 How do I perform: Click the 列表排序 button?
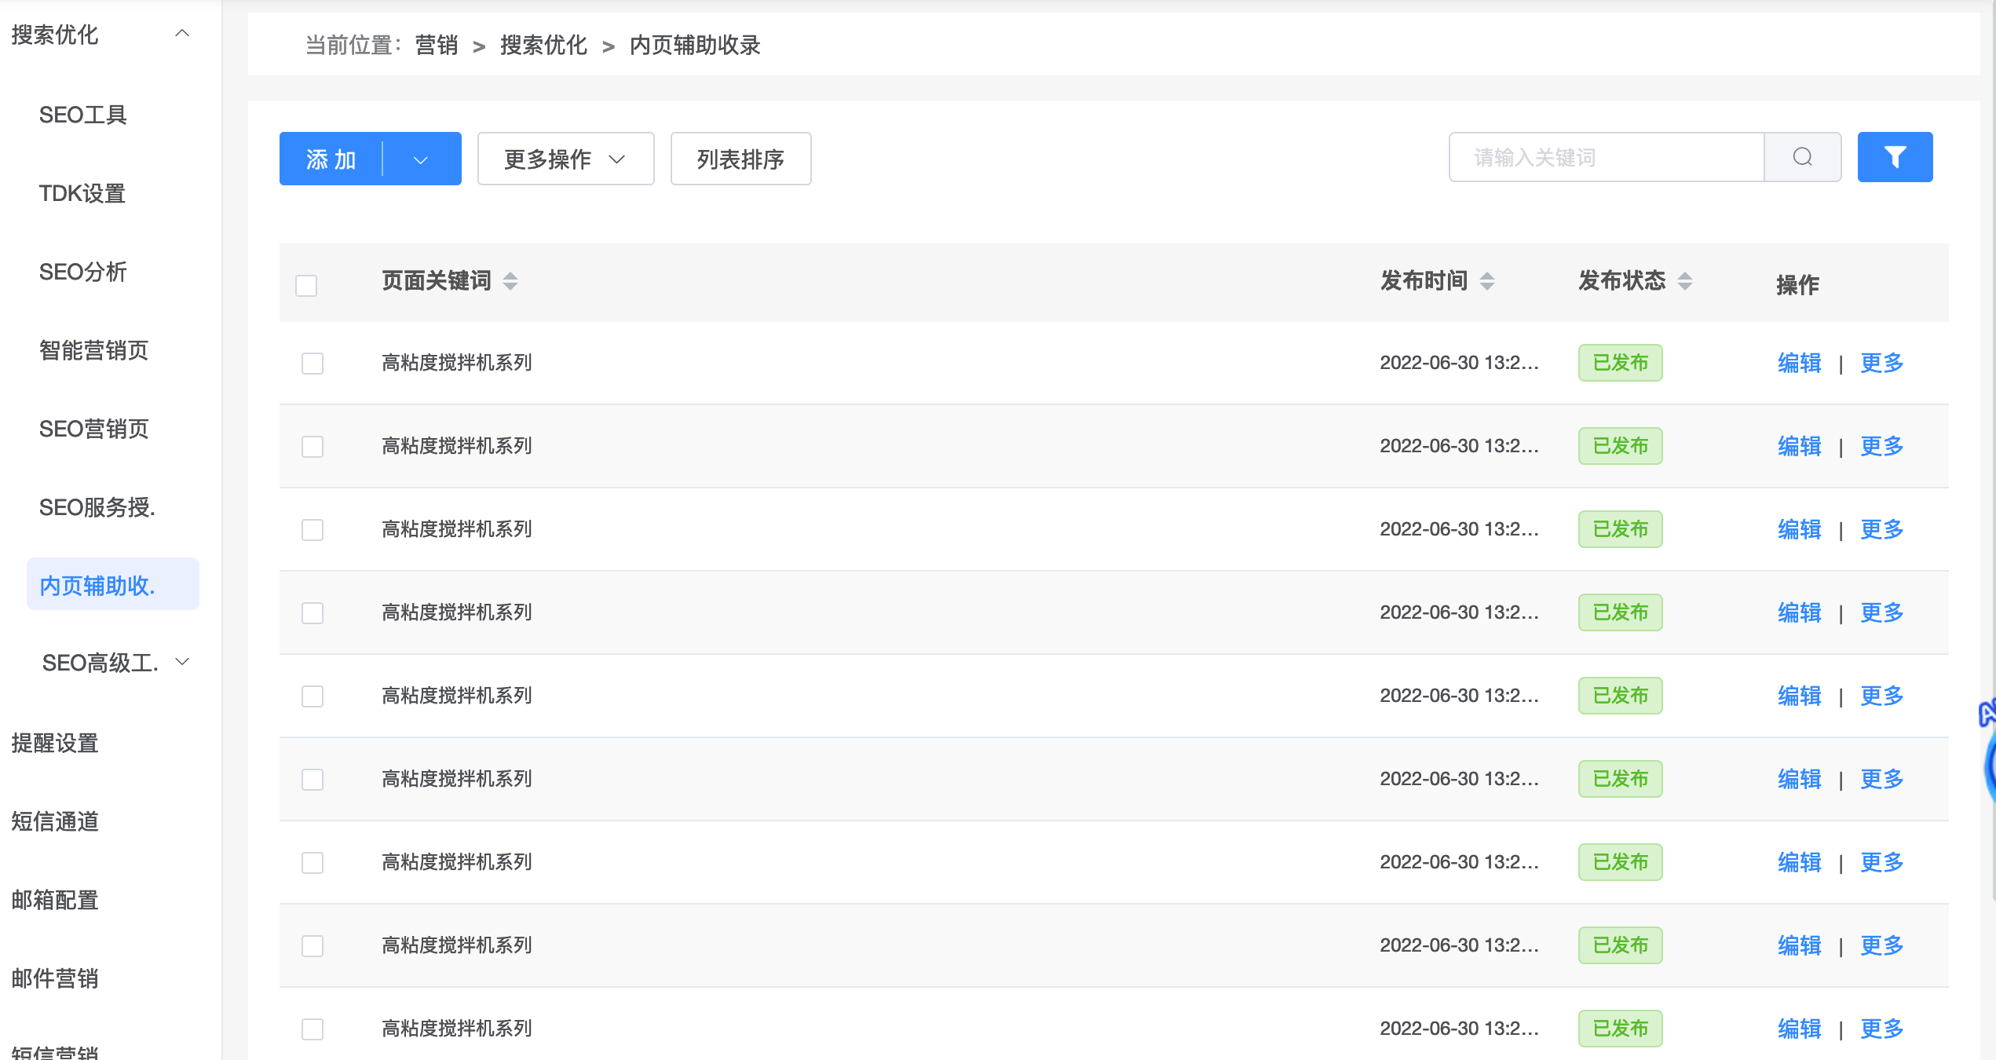point(740,159)
